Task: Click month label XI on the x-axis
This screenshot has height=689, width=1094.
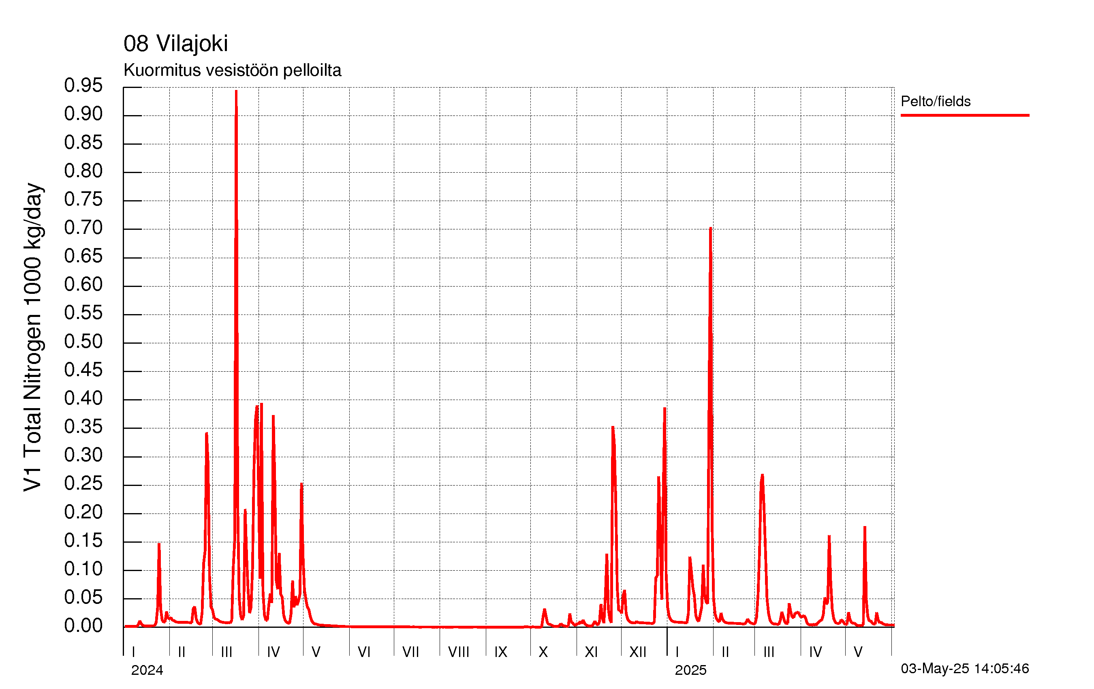Action: 591,652
